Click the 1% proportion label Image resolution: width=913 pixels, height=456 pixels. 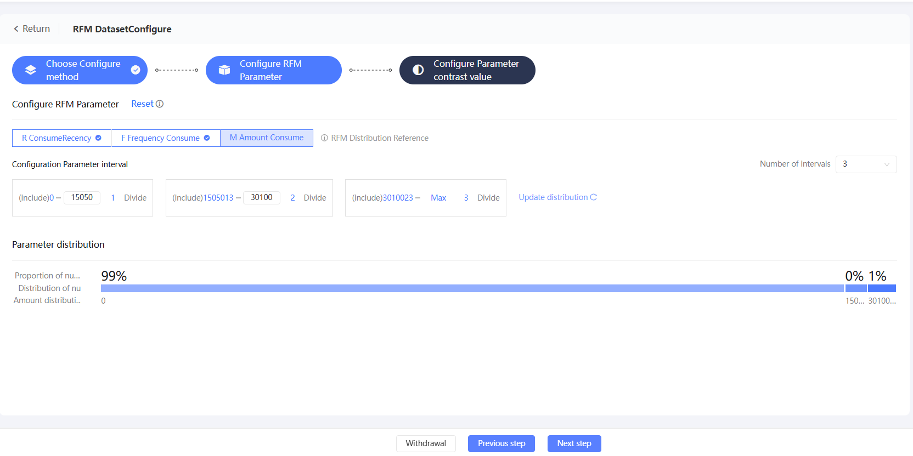tap(877, 276)
